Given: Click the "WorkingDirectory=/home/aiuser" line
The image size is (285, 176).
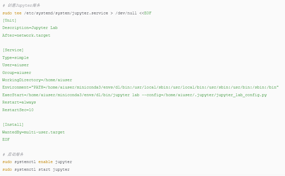Looking at the screenshot, I should pos(37,80).
